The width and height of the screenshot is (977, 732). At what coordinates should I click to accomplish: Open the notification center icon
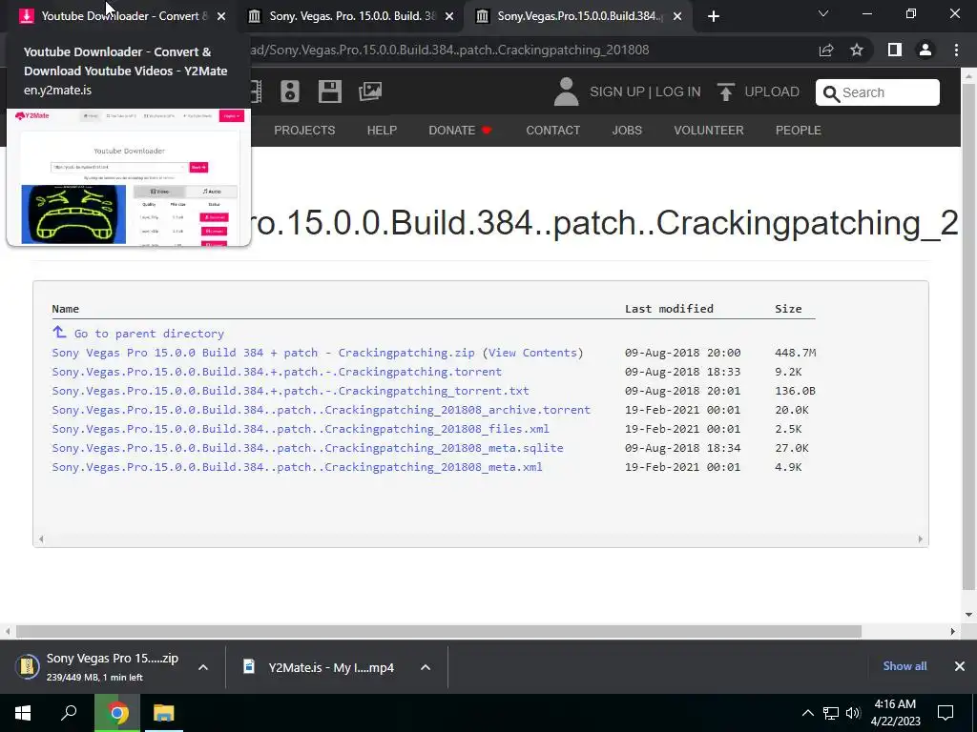click(x=946, y=713)
